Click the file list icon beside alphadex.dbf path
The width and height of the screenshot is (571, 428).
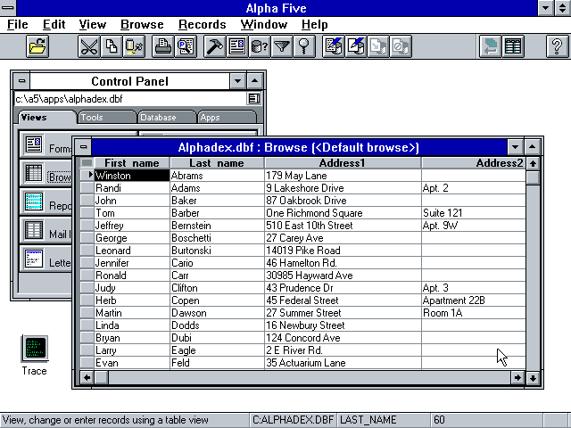253,99
